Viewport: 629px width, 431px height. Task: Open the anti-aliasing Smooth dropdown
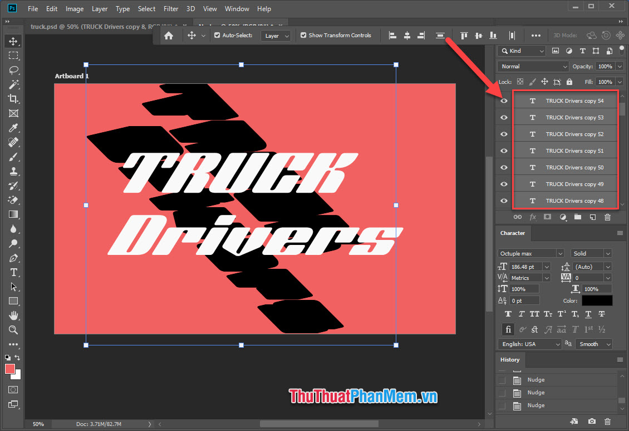click(x=593, y=344)
